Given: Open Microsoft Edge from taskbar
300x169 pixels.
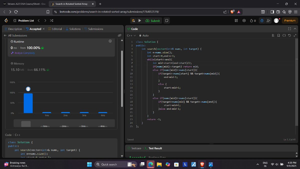Looking at the screenshot, I should point(150,164).
